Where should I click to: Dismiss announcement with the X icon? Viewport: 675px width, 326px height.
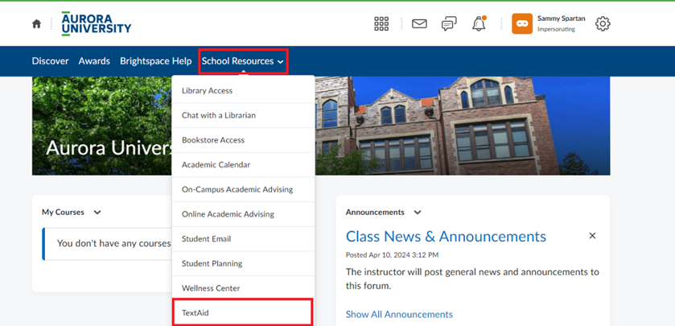coord(592,236)
